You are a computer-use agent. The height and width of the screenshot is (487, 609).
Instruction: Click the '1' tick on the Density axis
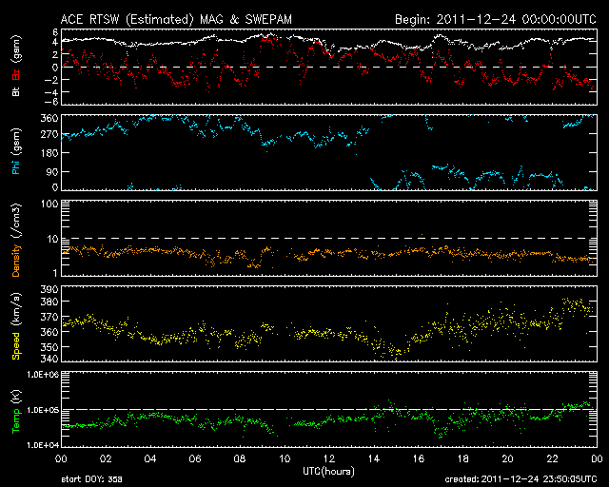click(55, 273)
